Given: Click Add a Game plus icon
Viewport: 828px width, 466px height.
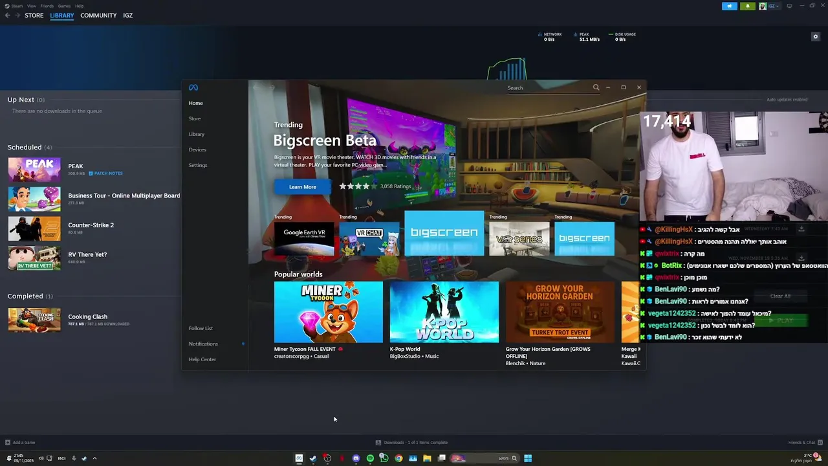Looking at the screenshot, I should click(x=8, y=443).
